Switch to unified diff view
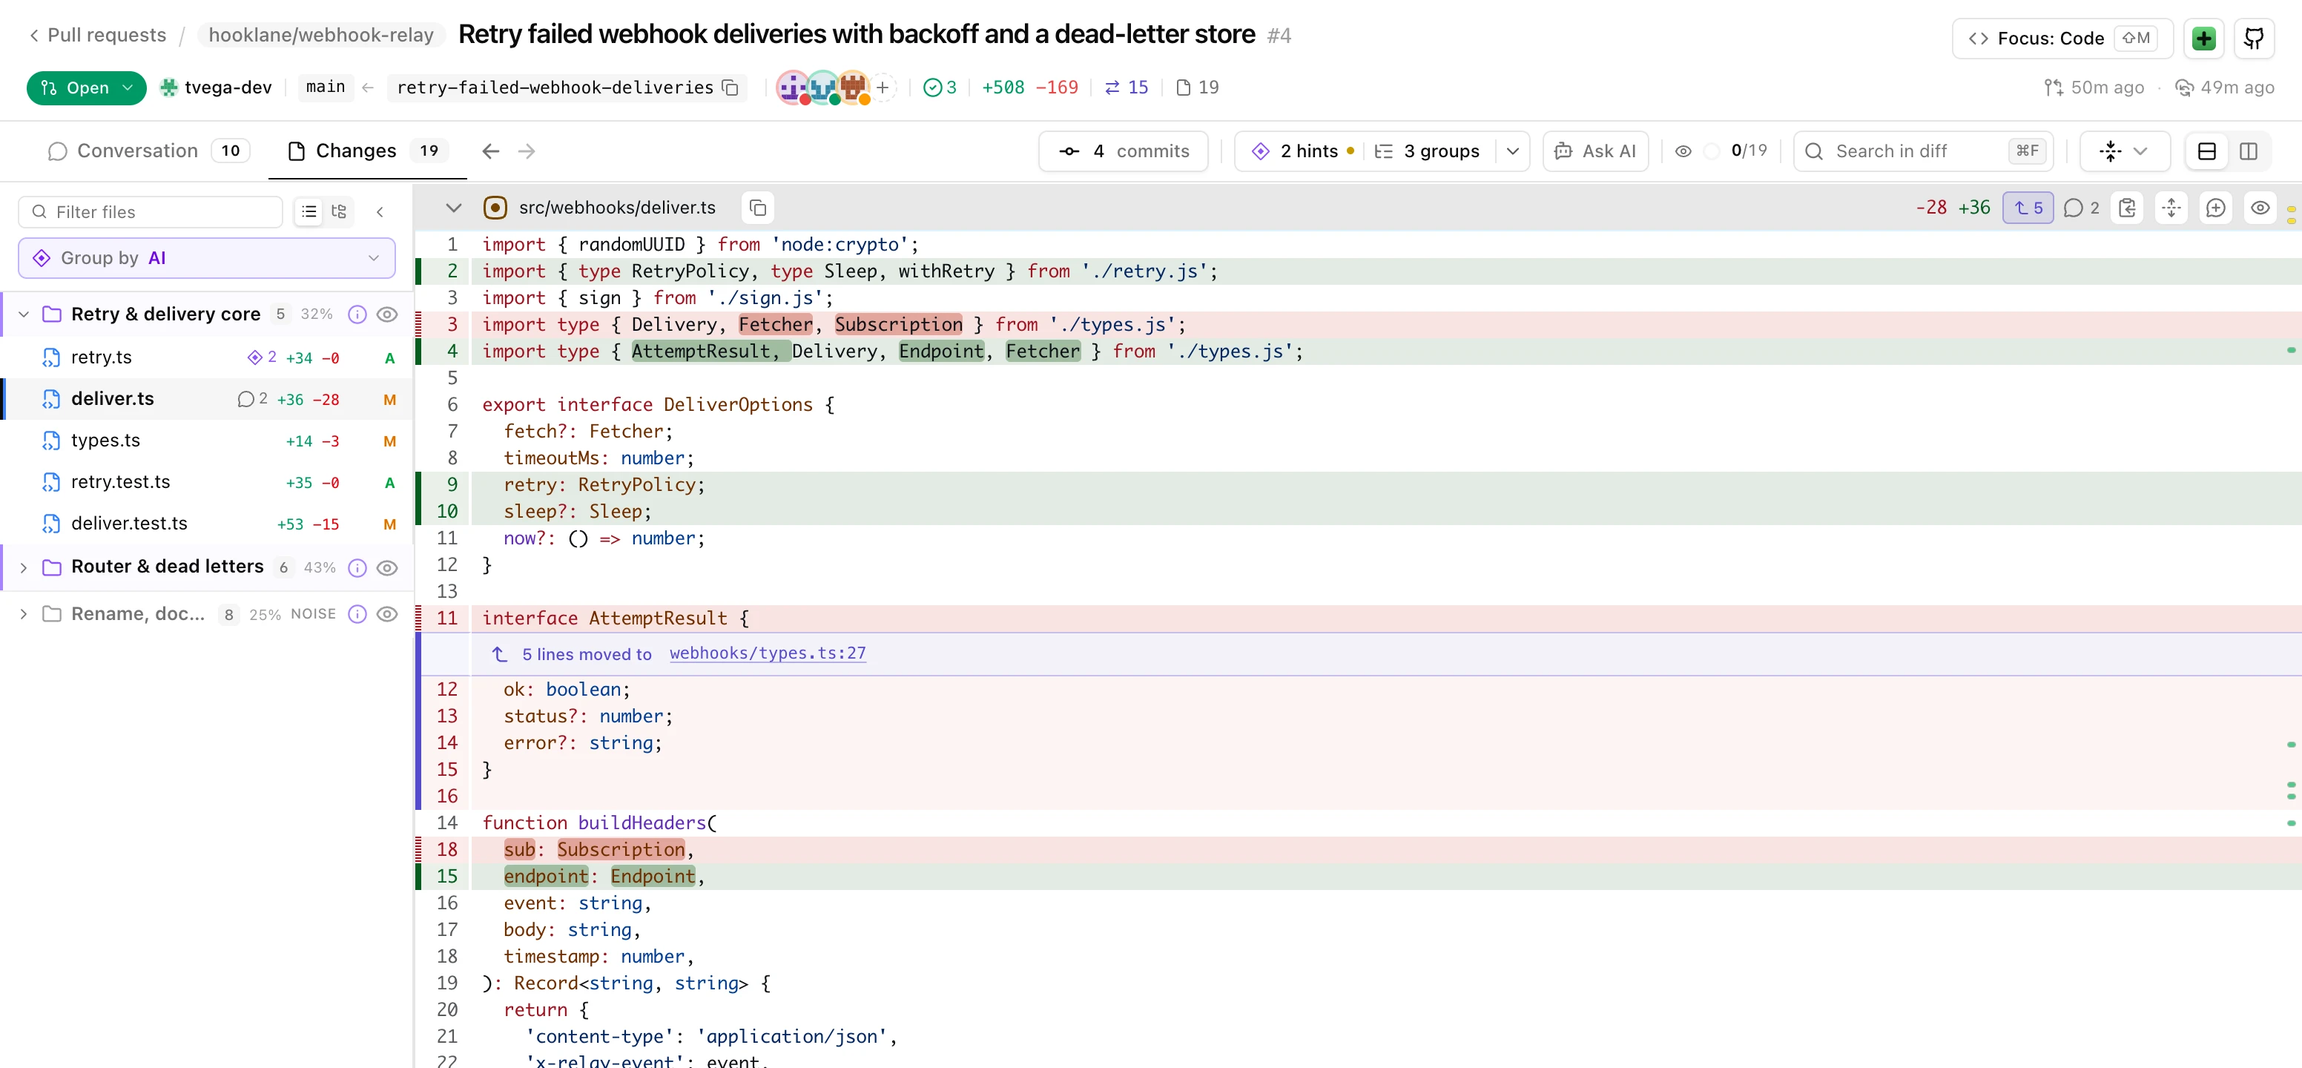This screenshot has height=1068, width=2302. (x=2206, y=151)
